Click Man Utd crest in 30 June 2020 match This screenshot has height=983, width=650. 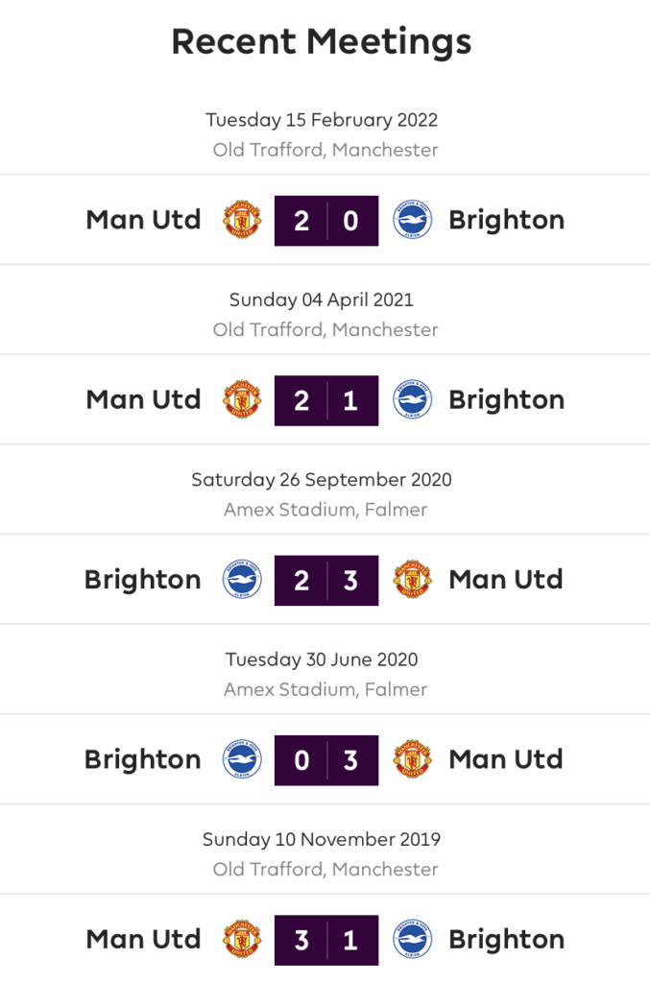413,760
